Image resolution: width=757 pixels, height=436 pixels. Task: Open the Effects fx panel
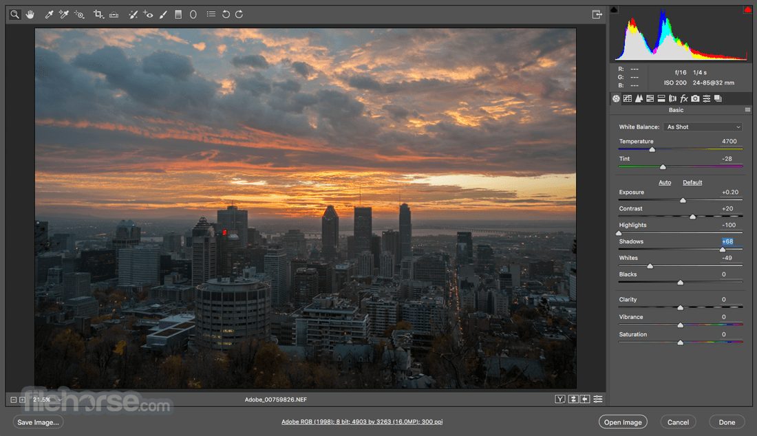click(x=683, y=98)
